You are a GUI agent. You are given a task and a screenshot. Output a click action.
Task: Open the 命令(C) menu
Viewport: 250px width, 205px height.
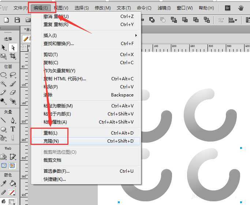(144, 8)
